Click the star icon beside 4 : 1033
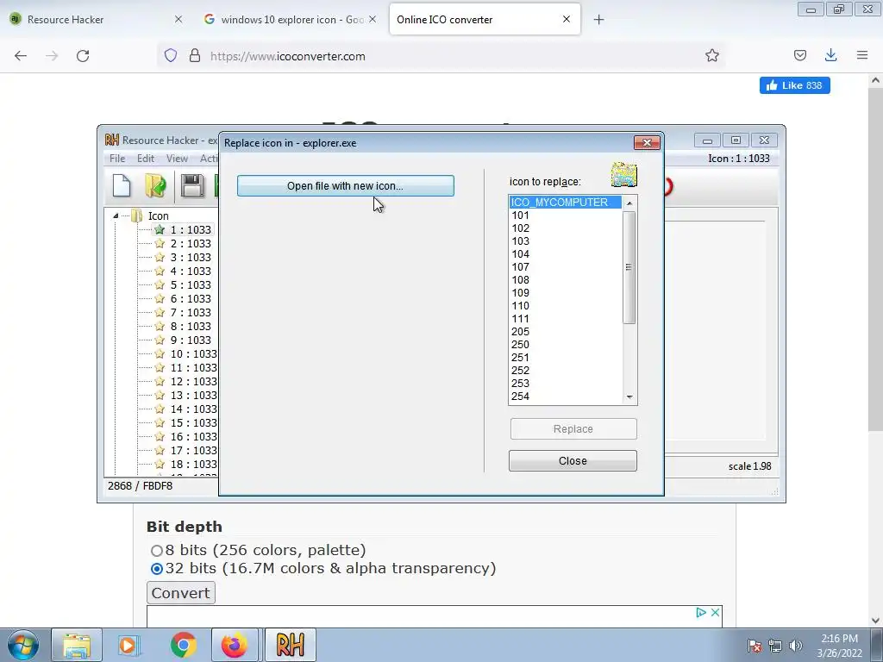 pos(160,272)
